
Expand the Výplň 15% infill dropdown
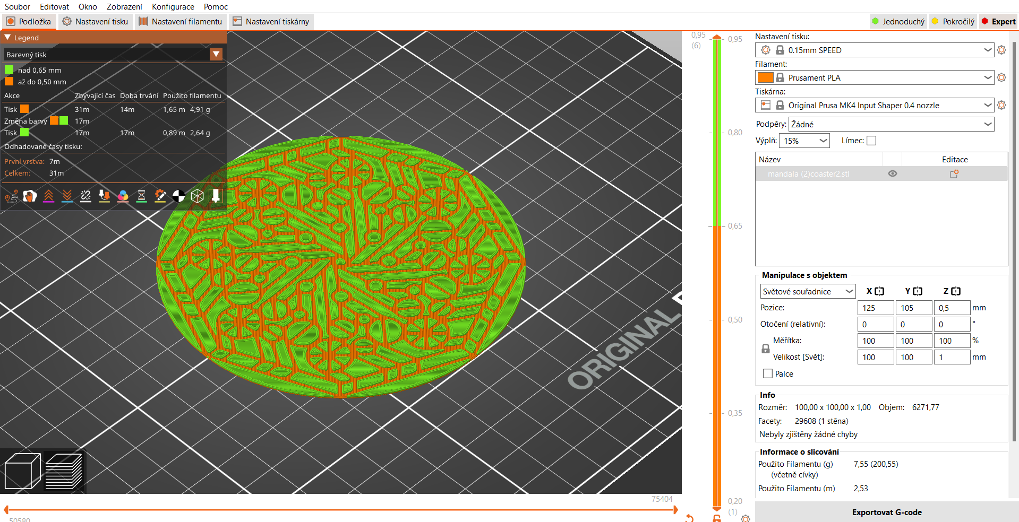click(x=804, y=141)
